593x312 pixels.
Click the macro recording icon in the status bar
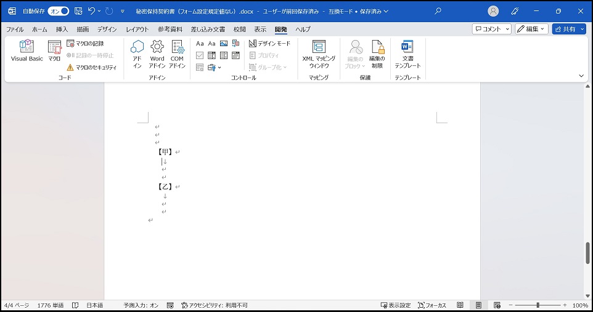[170, 305]
